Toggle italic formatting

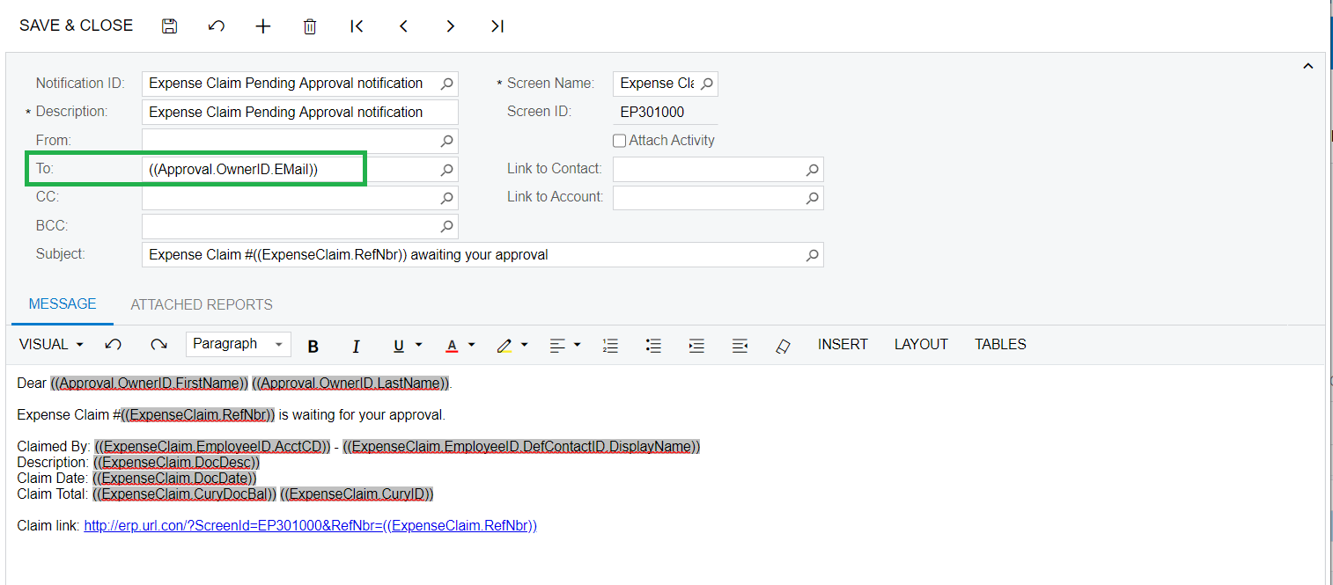pos(356,347)
